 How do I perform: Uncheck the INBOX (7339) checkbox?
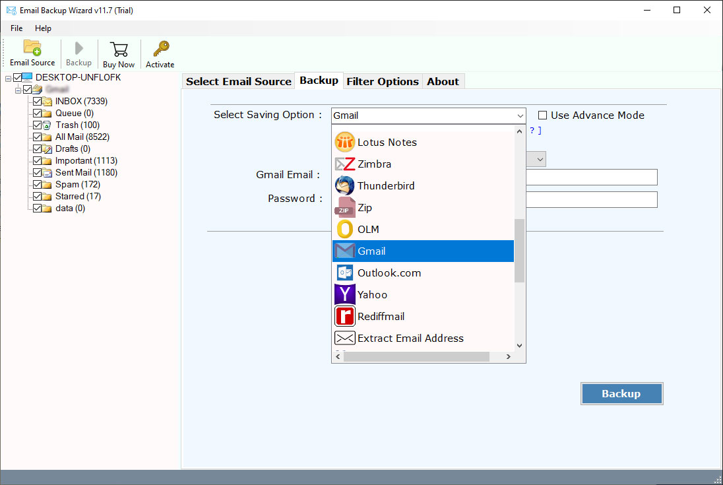38,101
